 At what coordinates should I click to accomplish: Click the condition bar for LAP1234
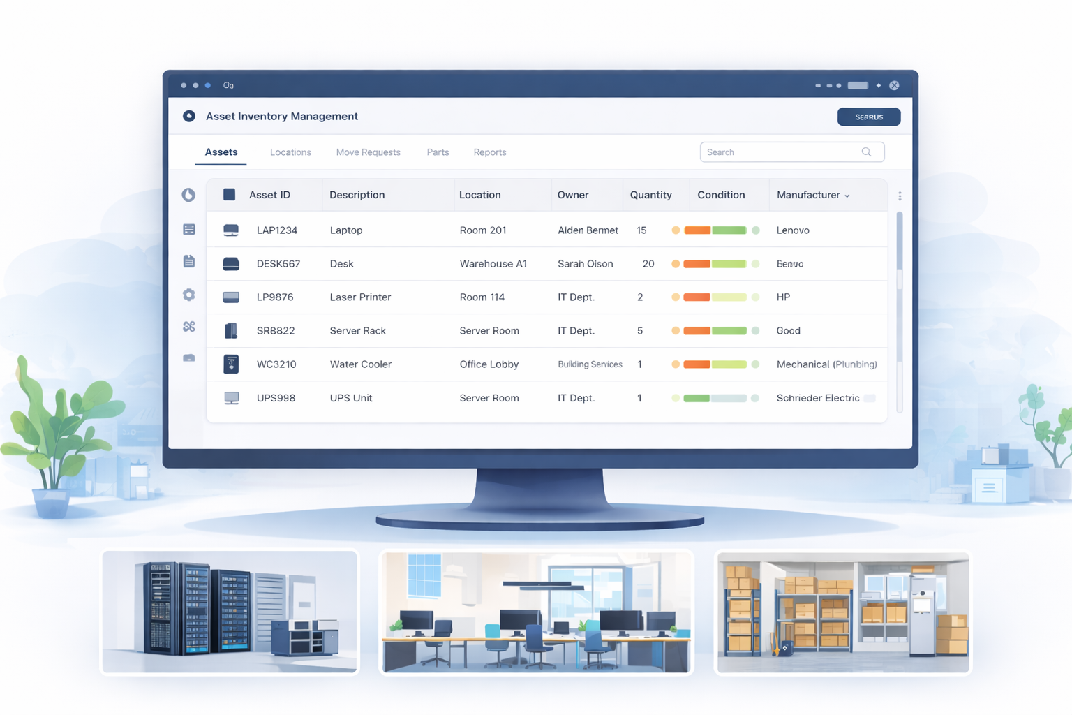(715, 230)
